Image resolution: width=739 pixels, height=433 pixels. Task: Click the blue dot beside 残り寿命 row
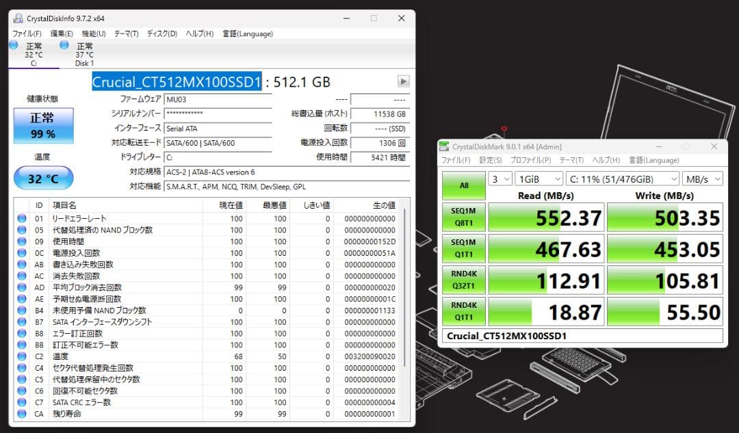[x=21, y=414]
